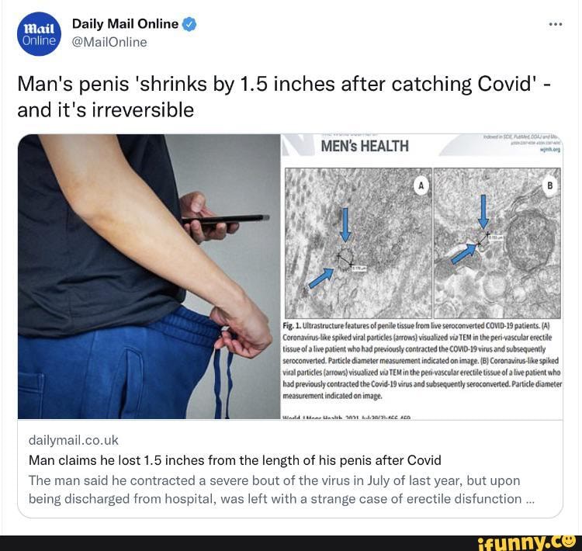Screen dimensions: 582x551
Task: Open article titled Man claims he lost 1.5 inches
Action: click(235, 460)
